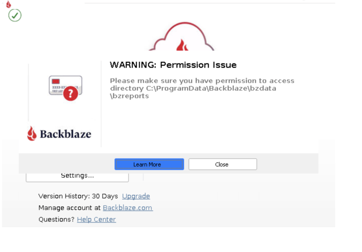Image resolution: width=362 pixels, height=252 pixels.
Task: Click the red cloud flame graphic
Action: click(x=182, y=36)
